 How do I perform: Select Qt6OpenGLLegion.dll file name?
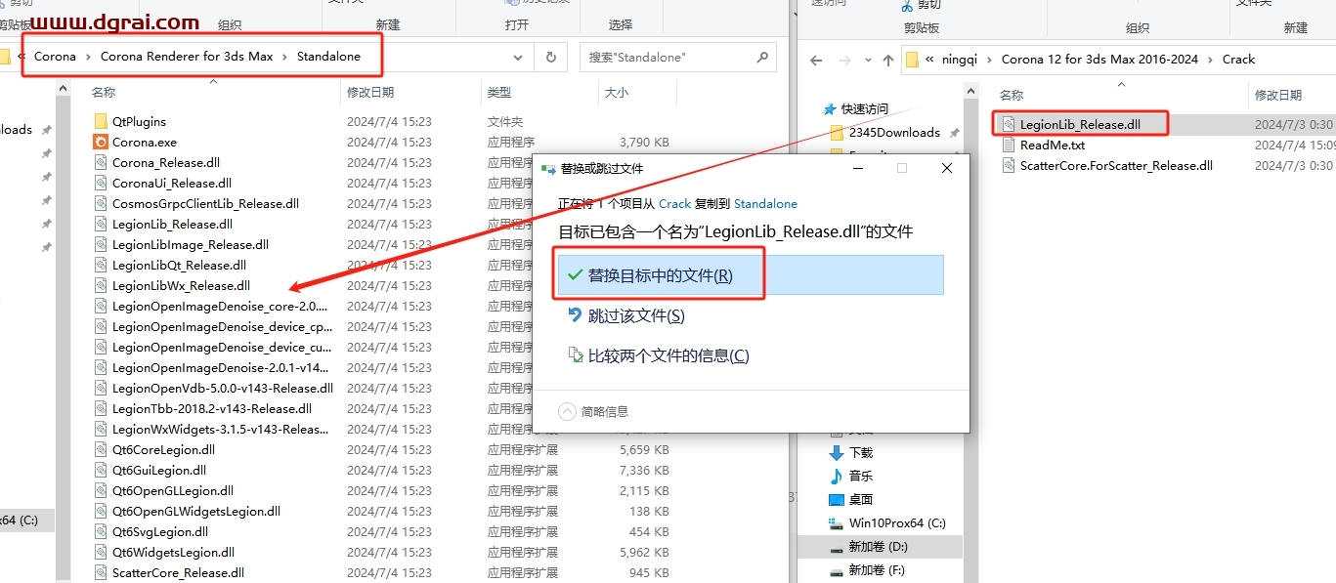[173, 491]
